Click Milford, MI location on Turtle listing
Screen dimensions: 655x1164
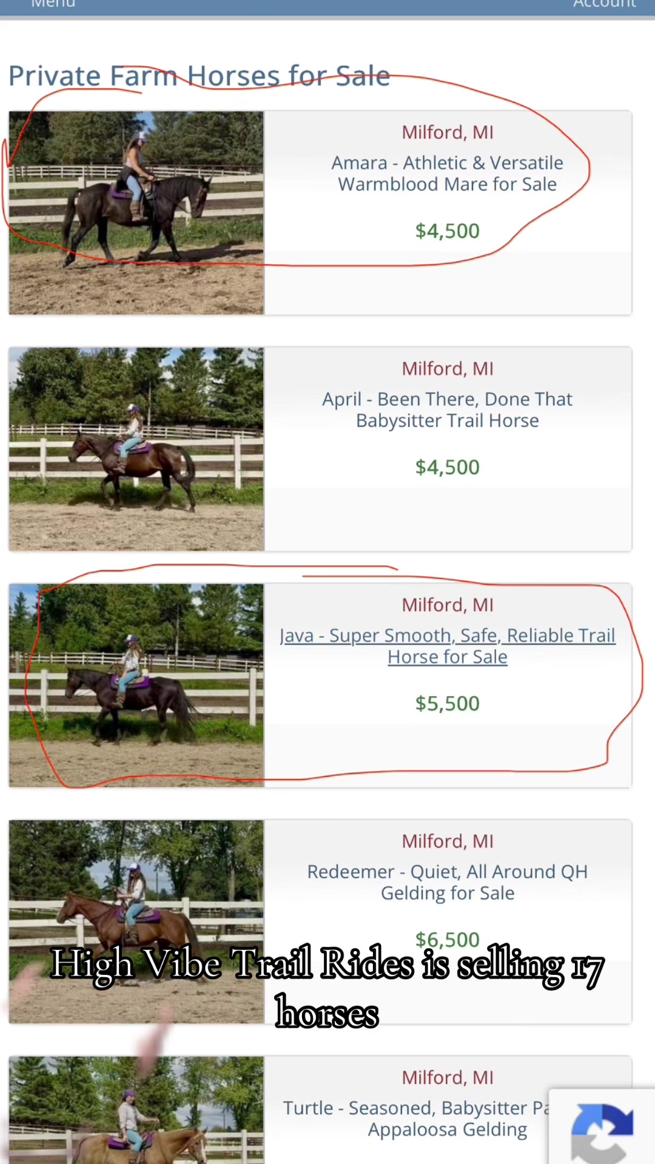coord(448,1077)
